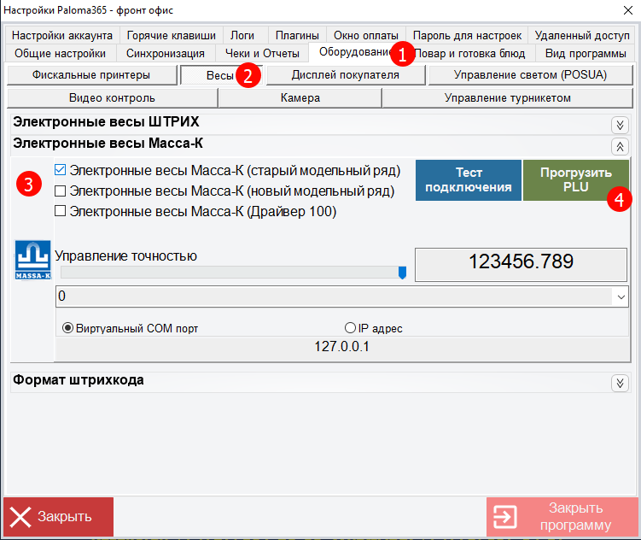
Task: Click Тест подключения button
Action: coord(469,180)
